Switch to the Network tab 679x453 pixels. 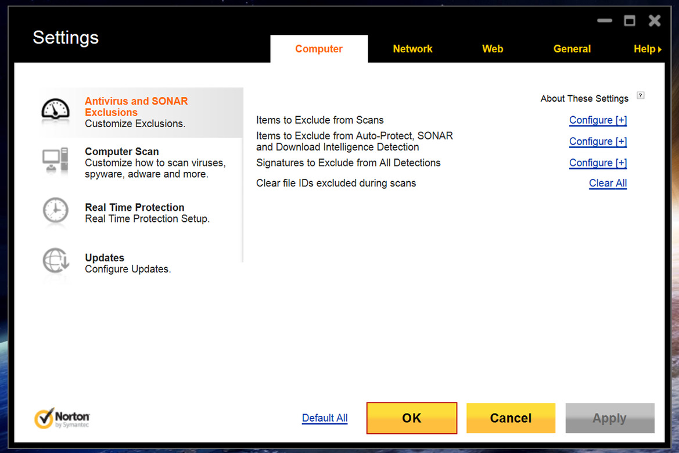coord(412,49)
